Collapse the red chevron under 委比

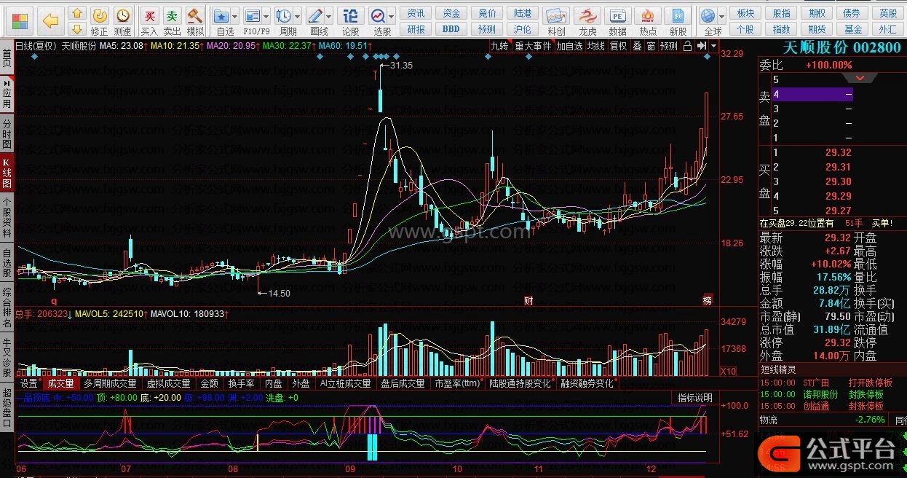click(x=861, y=78)
